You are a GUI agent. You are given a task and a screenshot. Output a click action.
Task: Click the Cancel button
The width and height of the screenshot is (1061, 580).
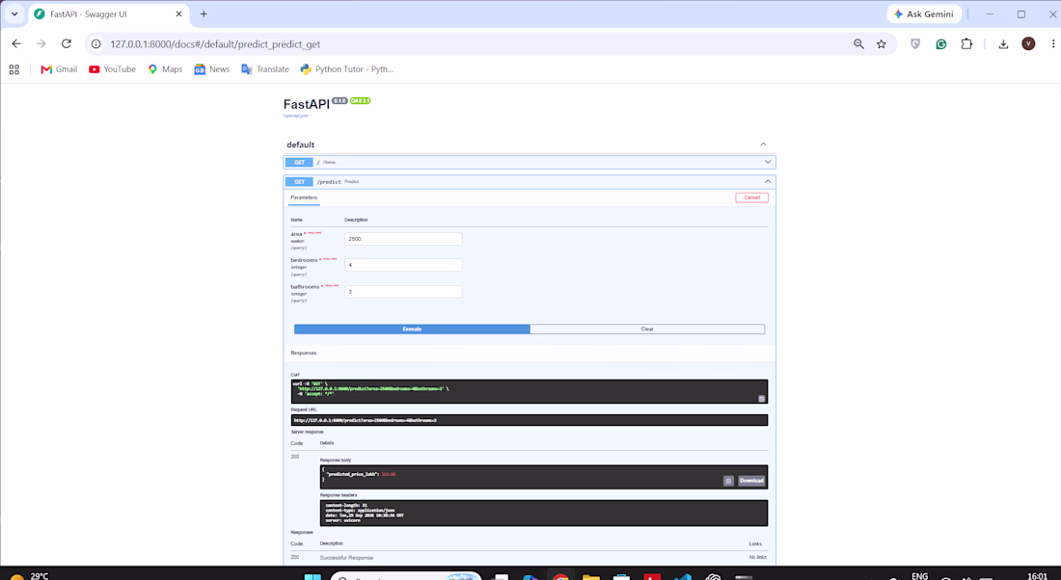click(x=751, y=198)
